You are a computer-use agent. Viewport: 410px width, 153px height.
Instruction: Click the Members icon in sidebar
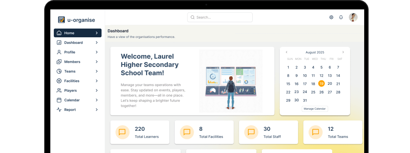[x=59, y=62]
